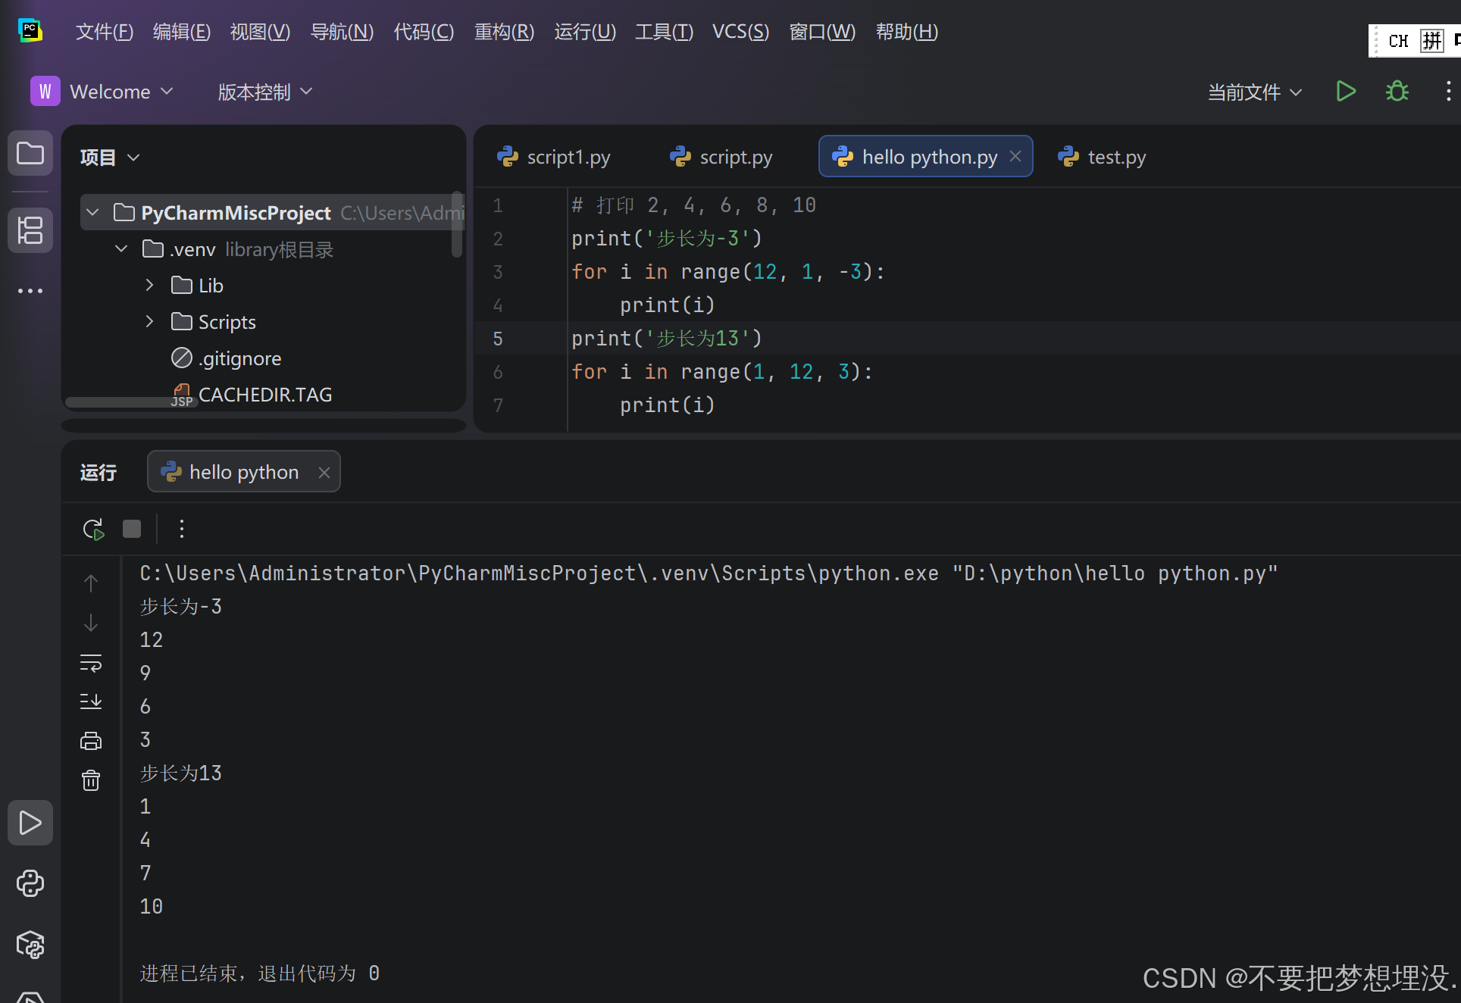Collapse the .venv folder
This screenshot has width=1461, height=1003.
[x=121, y=249]
